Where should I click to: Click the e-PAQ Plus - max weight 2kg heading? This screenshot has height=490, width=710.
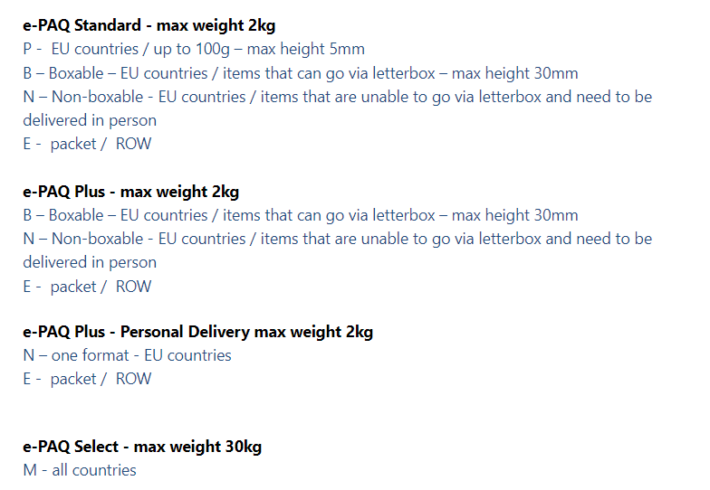coord(130,192)
